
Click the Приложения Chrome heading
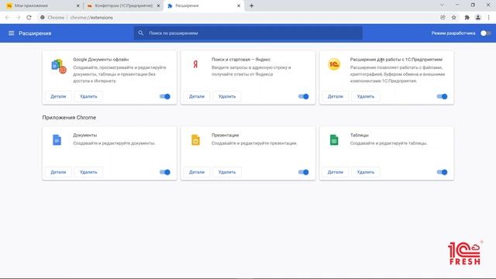pyautogui.click(x=69, y=117)
